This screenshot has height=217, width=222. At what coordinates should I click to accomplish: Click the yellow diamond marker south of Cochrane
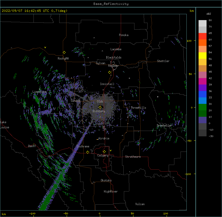click(x=88, y=152)
